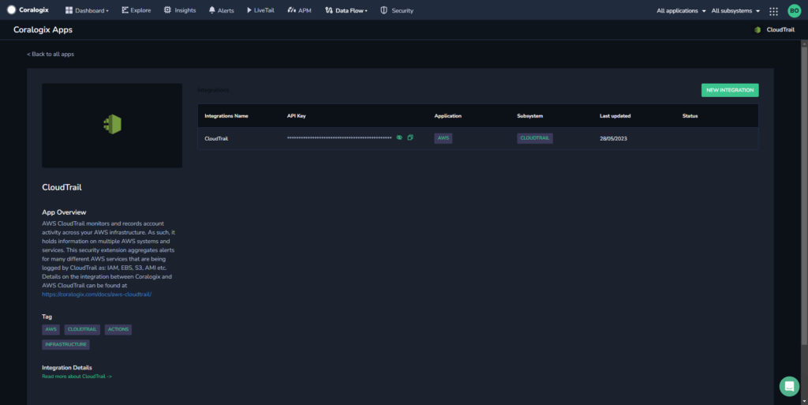The width and height of the screenshot is (808, 405).
Task: Open the All subsystems filter dropdown
Action: point(735,11)
